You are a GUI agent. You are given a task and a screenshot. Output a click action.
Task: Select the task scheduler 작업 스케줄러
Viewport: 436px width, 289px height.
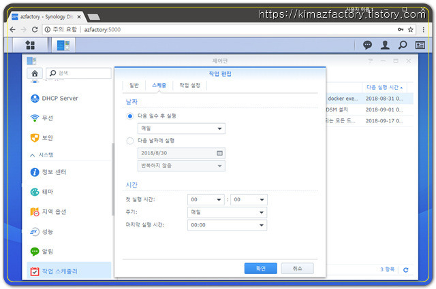coord(69,271)
